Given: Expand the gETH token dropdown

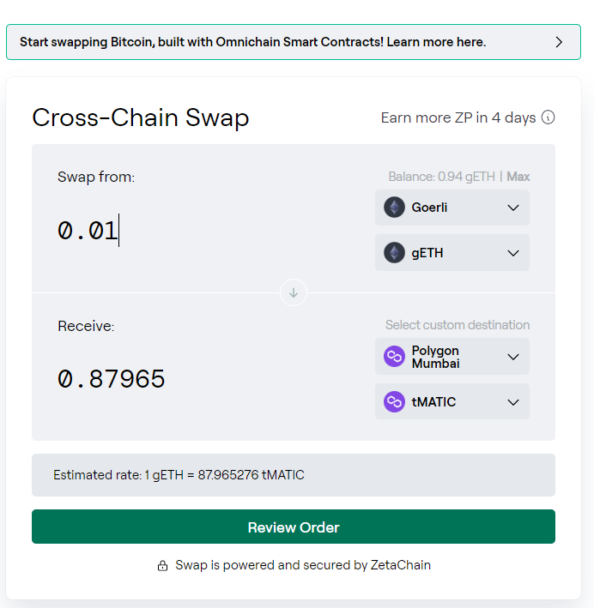Looking at the screenshot, I should pos(452,253).
